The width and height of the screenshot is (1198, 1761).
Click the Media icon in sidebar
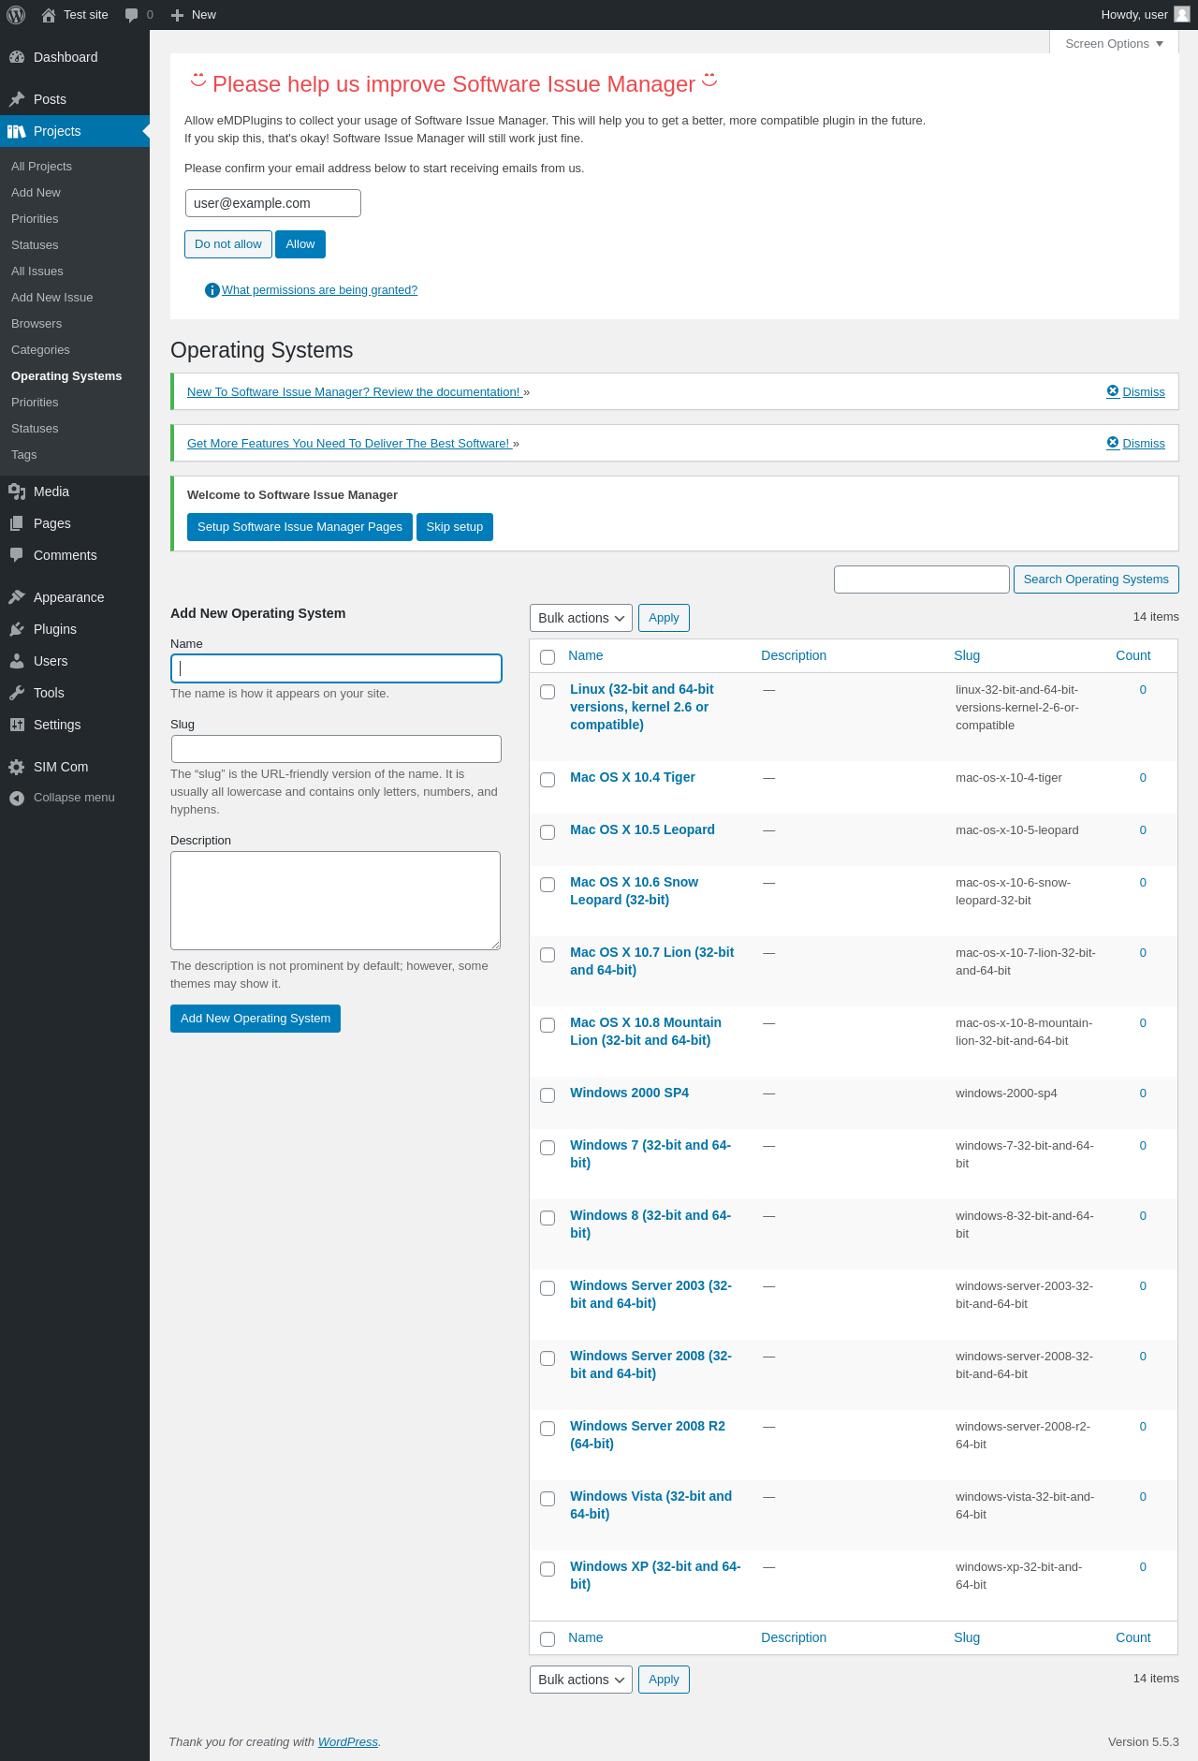coord(17,492)
